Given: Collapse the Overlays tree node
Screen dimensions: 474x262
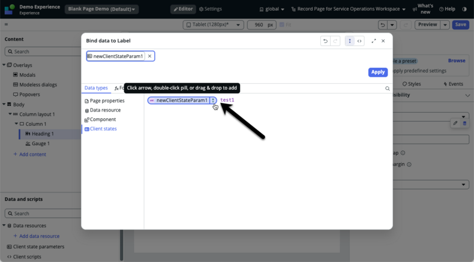Looking at the screenshot, I should pyautogui.click(x=4, y=65).
